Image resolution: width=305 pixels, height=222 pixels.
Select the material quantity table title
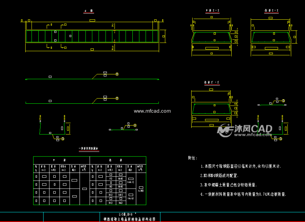tap(89, 149)
